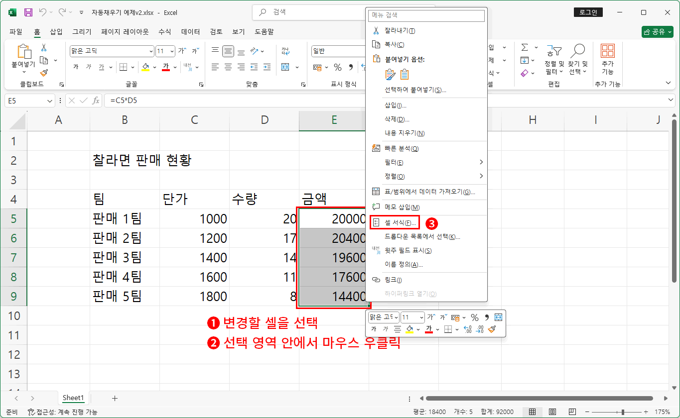Collapse the ribbon with the chevron
680x418 pixels.
pos(669,83)
